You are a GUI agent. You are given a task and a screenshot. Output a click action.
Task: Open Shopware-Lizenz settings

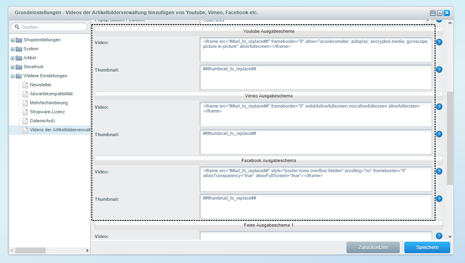(48, 112)
